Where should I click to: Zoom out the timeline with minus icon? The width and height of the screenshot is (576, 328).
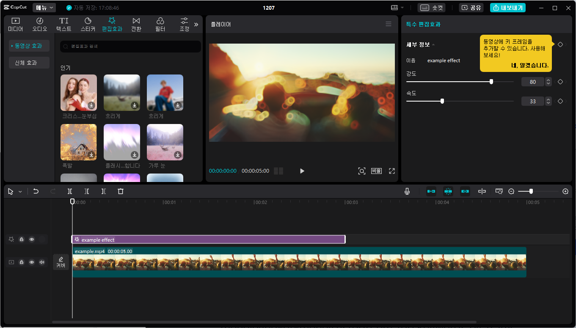pos(511,191)
